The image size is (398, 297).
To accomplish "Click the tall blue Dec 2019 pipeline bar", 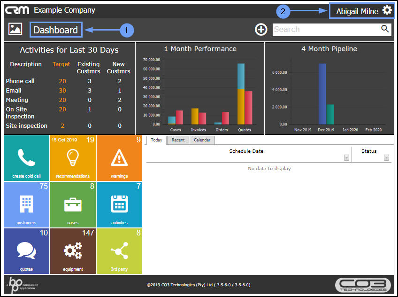I will (x=322, y=94).
